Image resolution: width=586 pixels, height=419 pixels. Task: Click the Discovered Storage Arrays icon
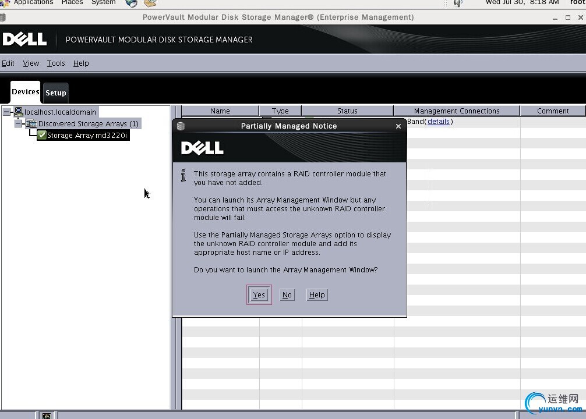[x=31, y=123]
